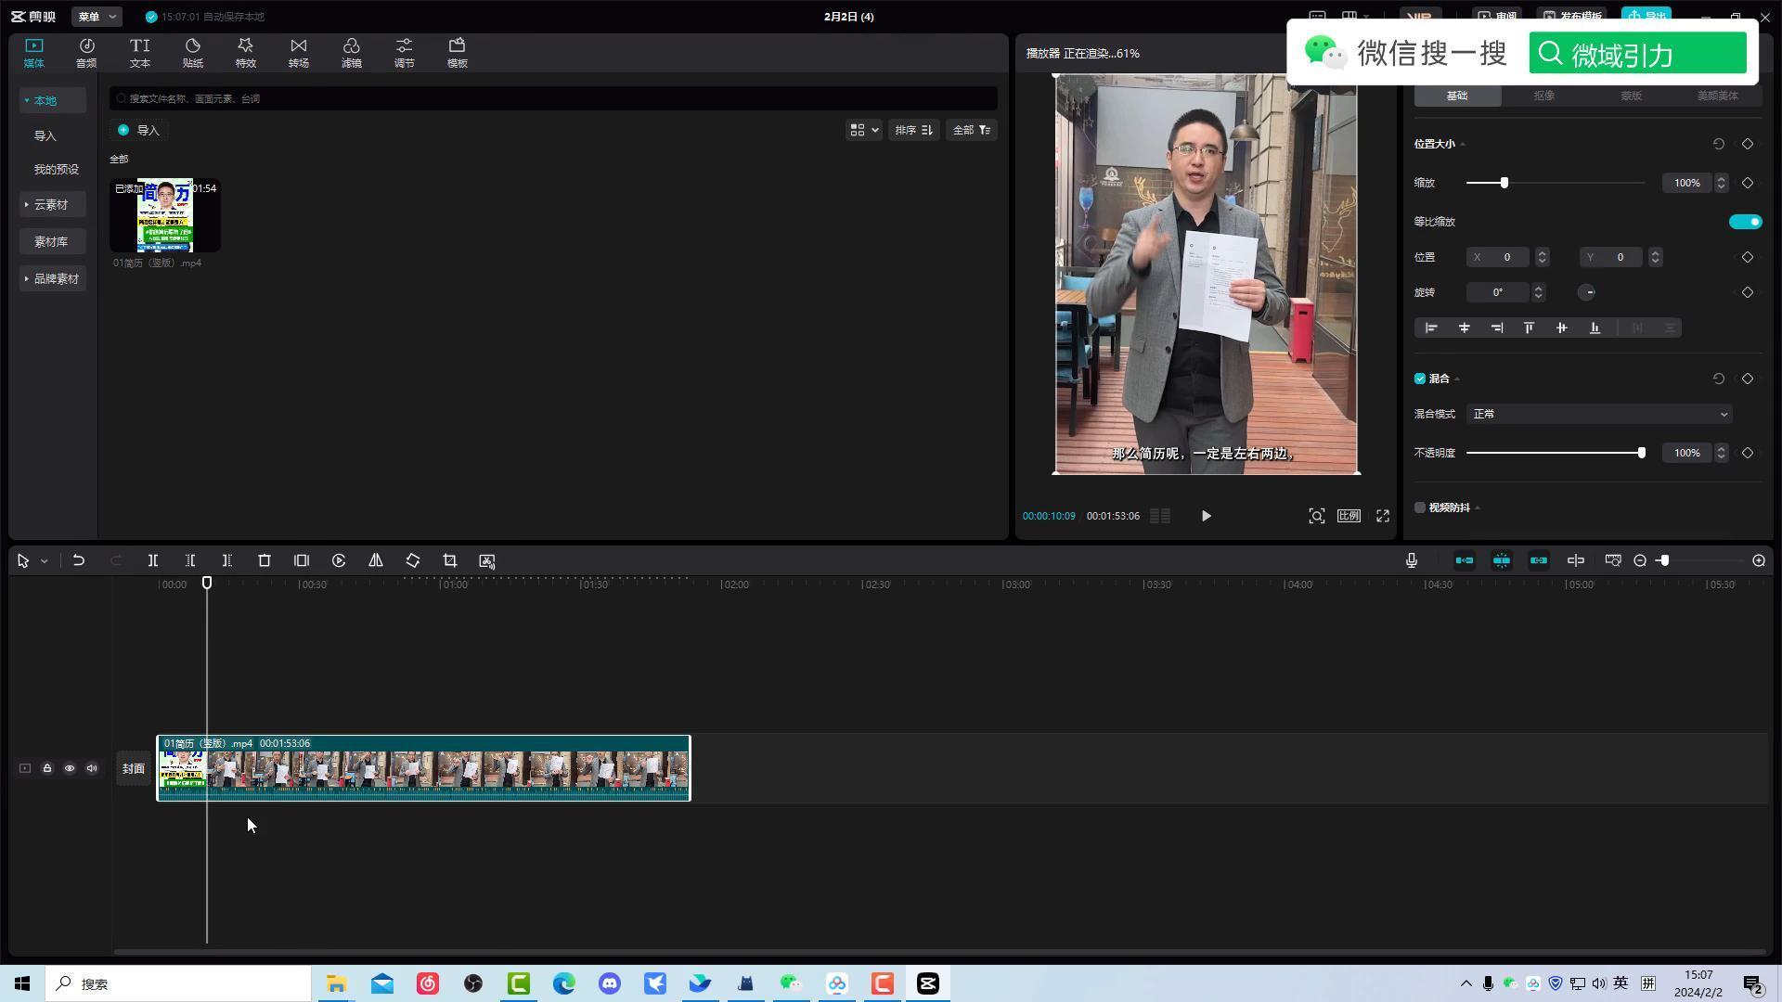Select the 01简历 video thumbnail

(x=165, y=215)
